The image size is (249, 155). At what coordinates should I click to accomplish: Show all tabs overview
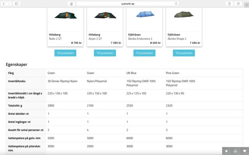(x=237, y=3)
